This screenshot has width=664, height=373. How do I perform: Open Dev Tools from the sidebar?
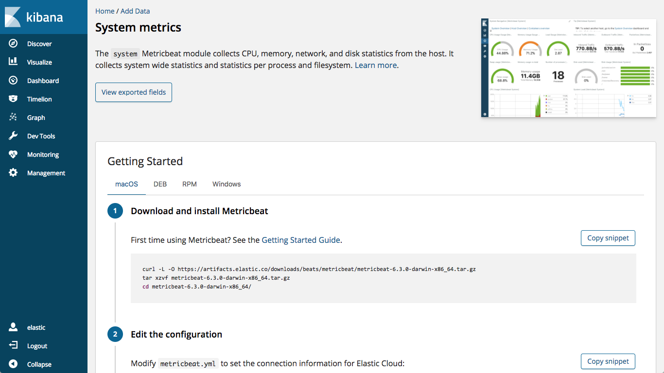click(41, 136)
